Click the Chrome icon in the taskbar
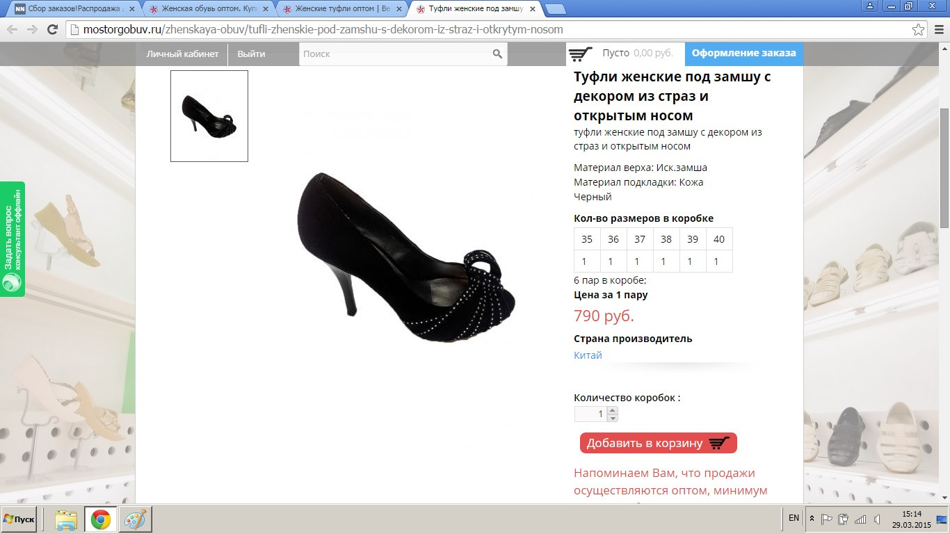The height and width of the screenshot is (534, 950). 101,519
